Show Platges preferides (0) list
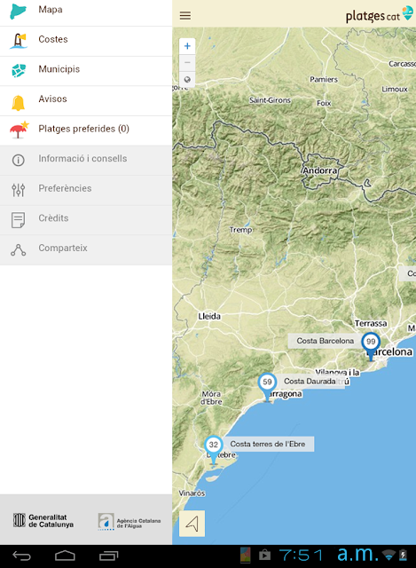Screen dimensions: 416x568 [x=86, y=130]
